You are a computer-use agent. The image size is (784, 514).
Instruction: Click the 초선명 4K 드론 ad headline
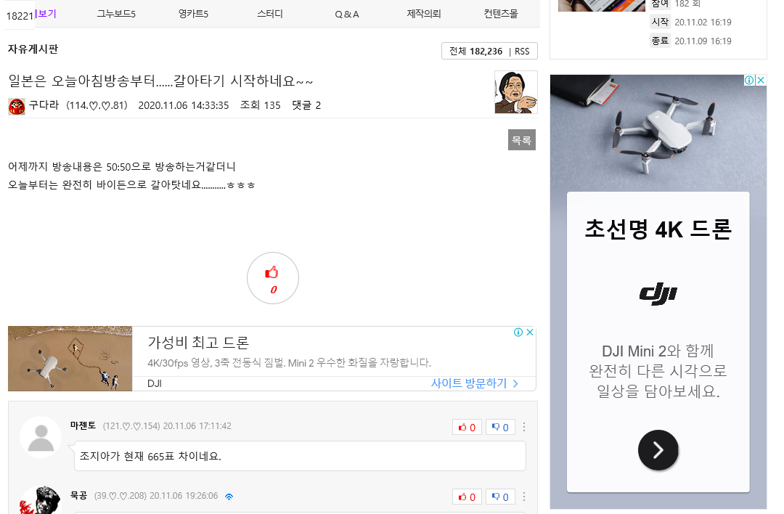[658, 229]
